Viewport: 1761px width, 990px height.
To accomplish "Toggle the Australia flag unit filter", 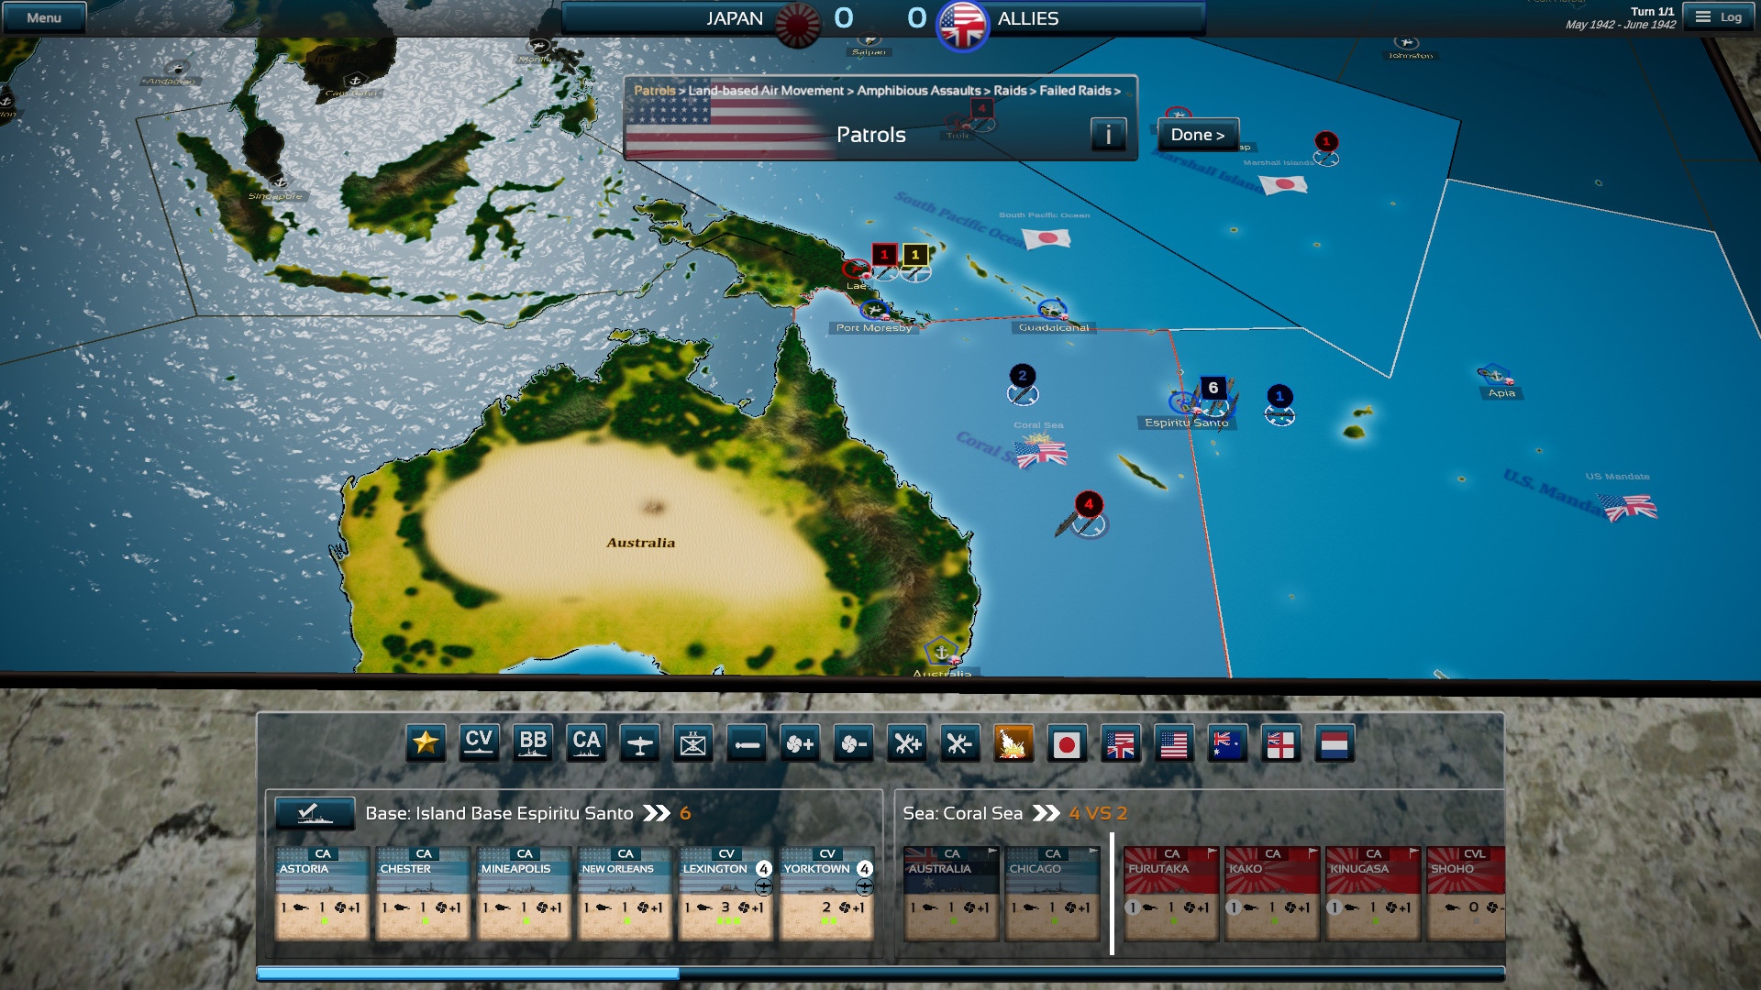I will pyautogui.click(x=1227, y=743).
